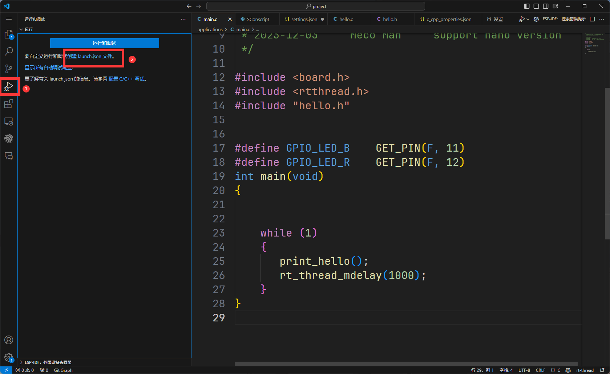Open the Explorer view in the activity bar
This screenshot has width=610, height=374.
[x=9, y=34]
